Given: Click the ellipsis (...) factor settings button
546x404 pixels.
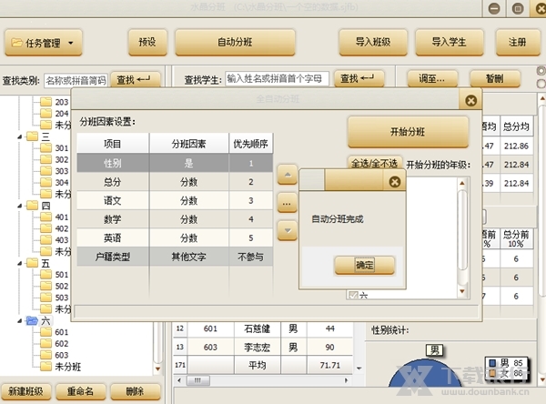Looking at the screenshot, I should click(288, 203).
